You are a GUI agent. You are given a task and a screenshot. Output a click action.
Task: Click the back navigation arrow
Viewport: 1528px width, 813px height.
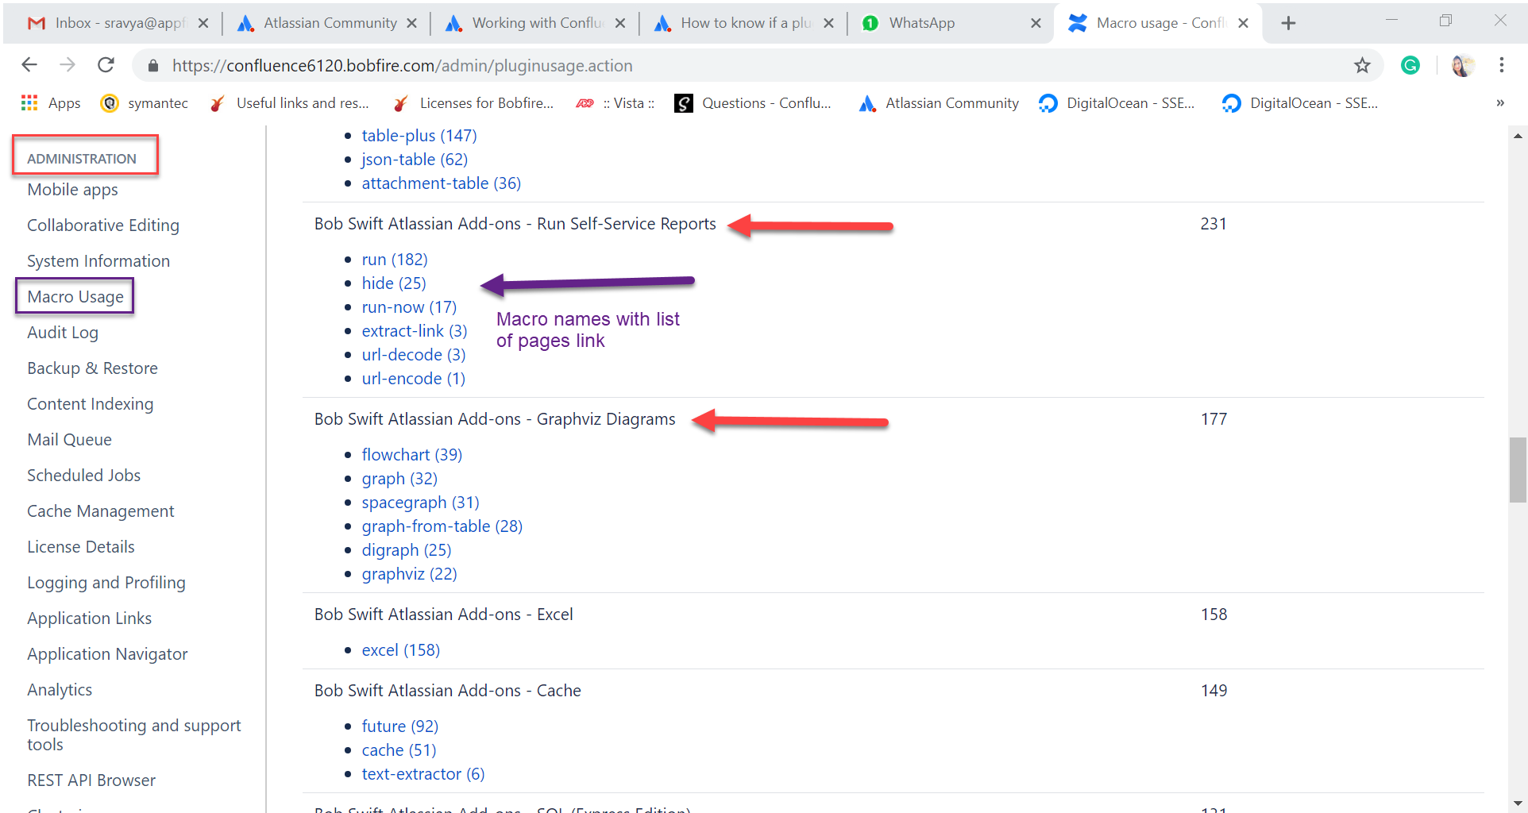pos(29,64)
